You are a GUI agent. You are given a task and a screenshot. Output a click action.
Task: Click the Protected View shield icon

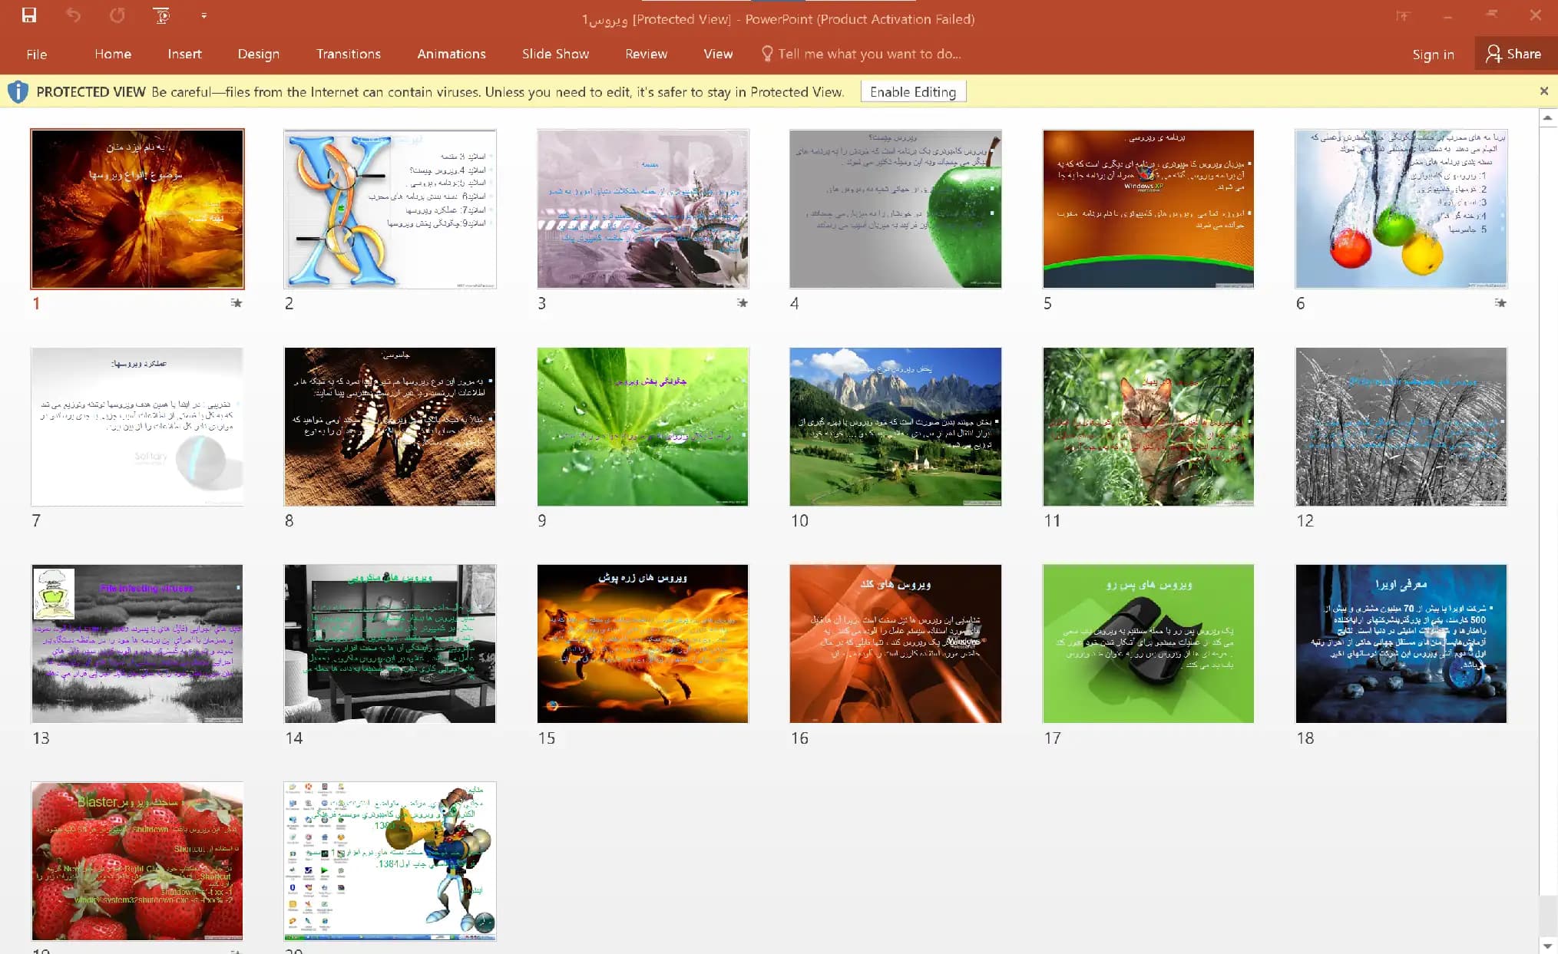tap(18, 92)
